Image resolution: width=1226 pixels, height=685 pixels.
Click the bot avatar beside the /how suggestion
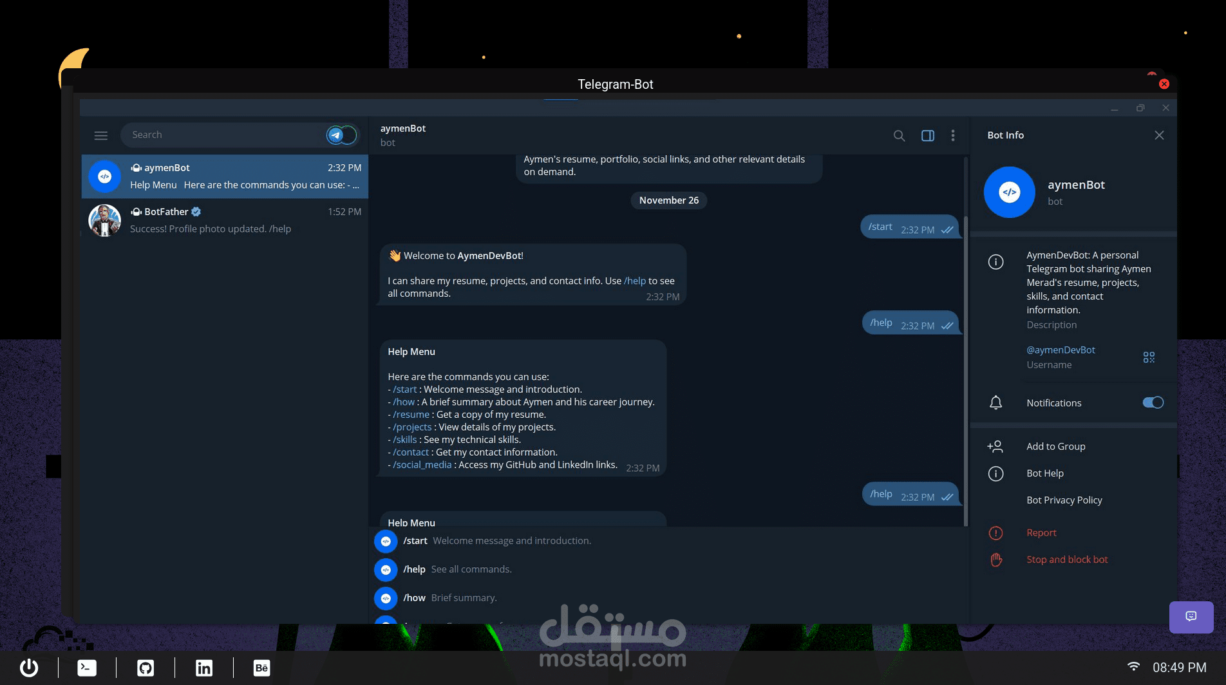pyautogui.click(x=386, y=598)
